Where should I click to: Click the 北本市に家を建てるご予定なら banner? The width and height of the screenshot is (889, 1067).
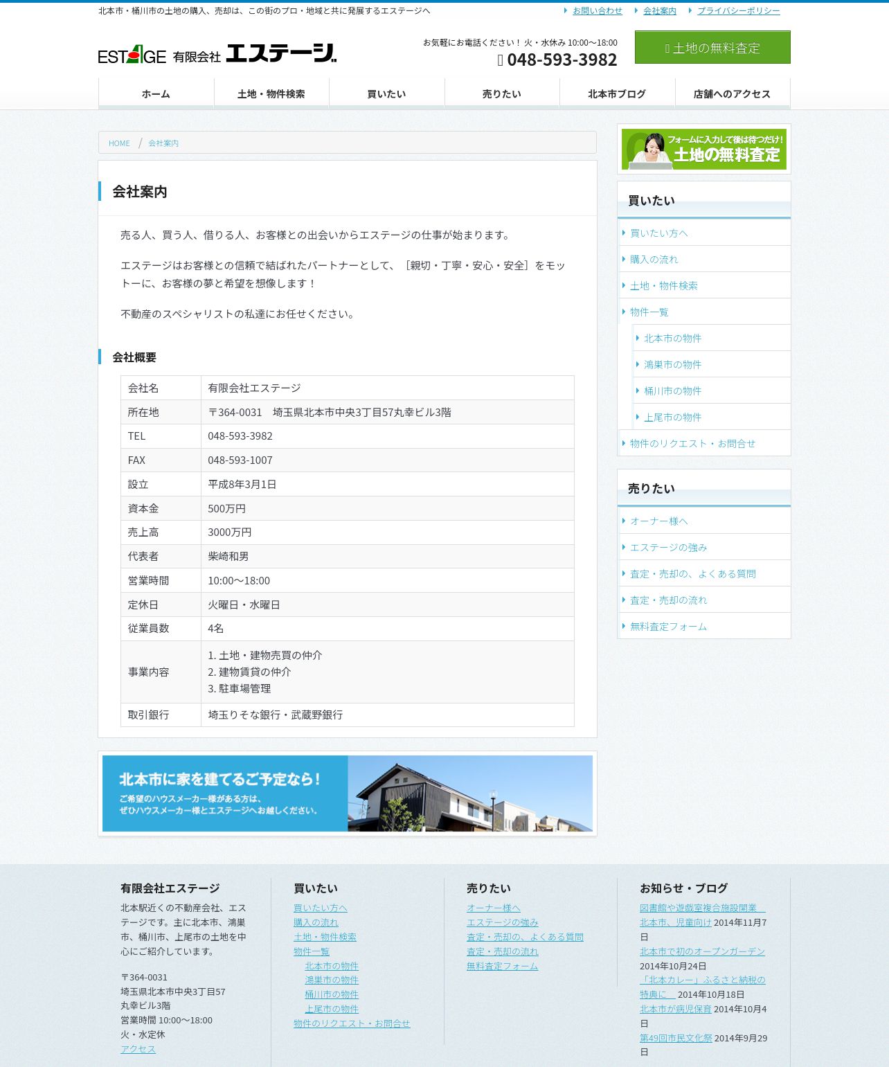click(x=348, y=793)
